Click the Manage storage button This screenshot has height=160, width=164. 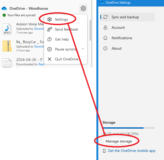[119, 141]
